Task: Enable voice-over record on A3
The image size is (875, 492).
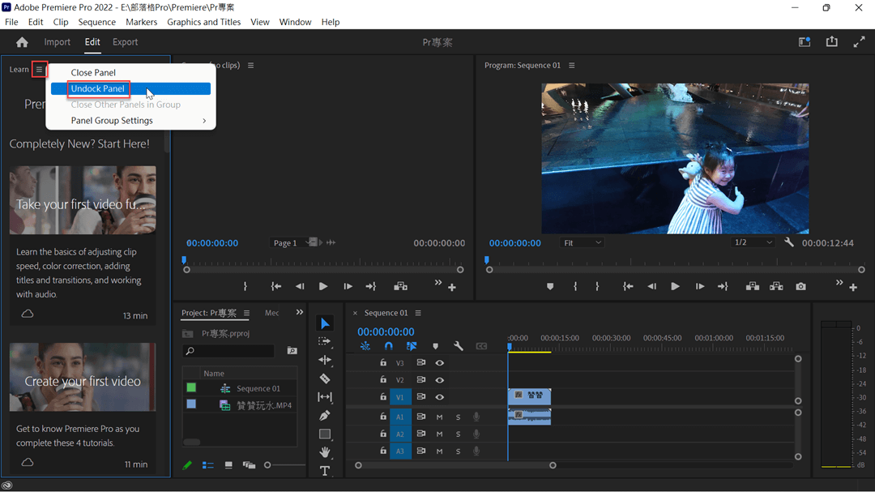Action: coord(476,451)
